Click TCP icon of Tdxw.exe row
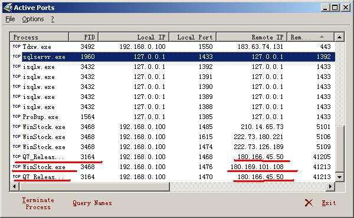This screenshot has height=218, width=354. (x=17, y=46)
